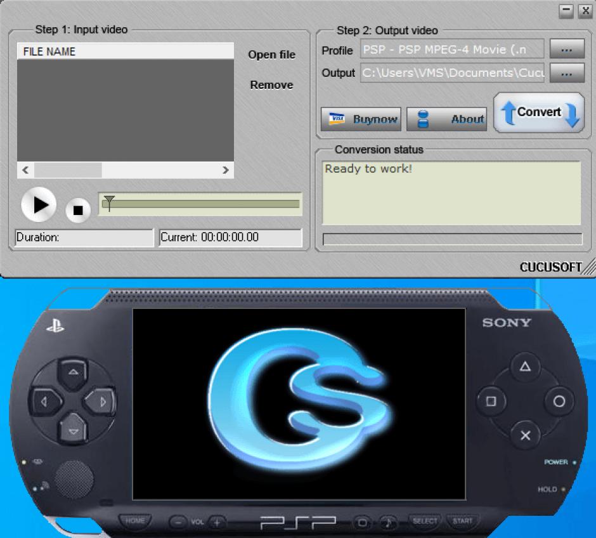Click the PSP display brightness button
The height and width of the screenshot is (538, 596).
coord(362,522)
